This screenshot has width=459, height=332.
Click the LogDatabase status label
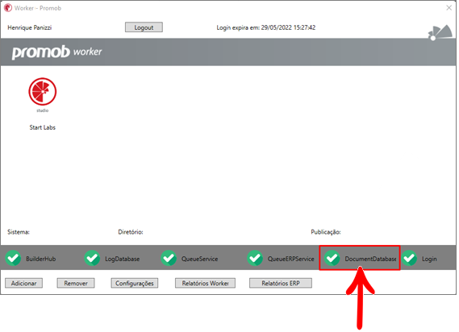123,259
